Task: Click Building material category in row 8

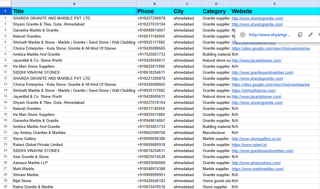Action: coord(216,54)
